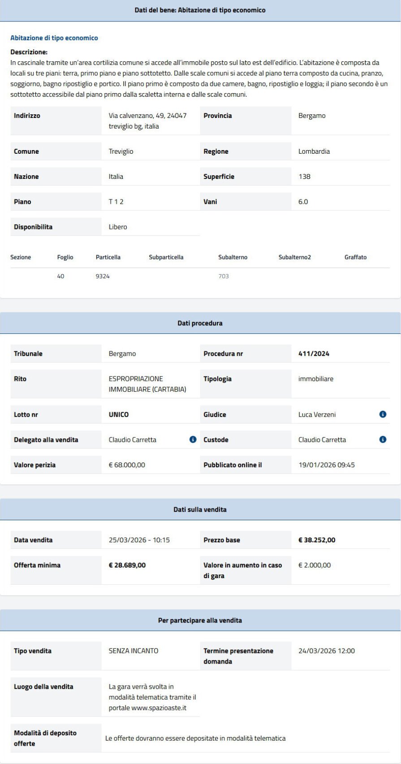Image resolution: width=401 pixels, height=764 pixels.
Task: Click the sale date 25/03/2026 - 10:15
Action: pos(139,540)
